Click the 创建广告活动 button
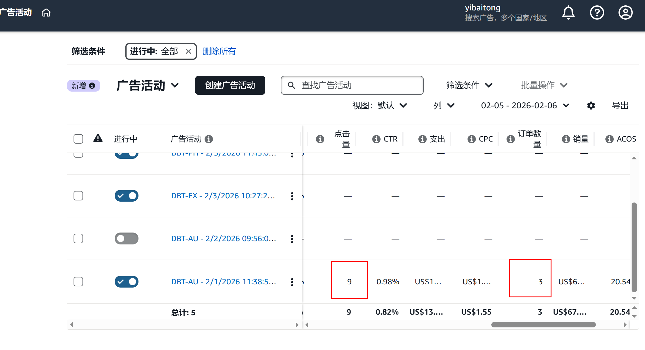 (230, 85)
